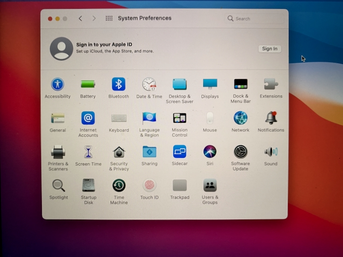
Task: Open the Sharing preferences
Action: click(149, 152)
